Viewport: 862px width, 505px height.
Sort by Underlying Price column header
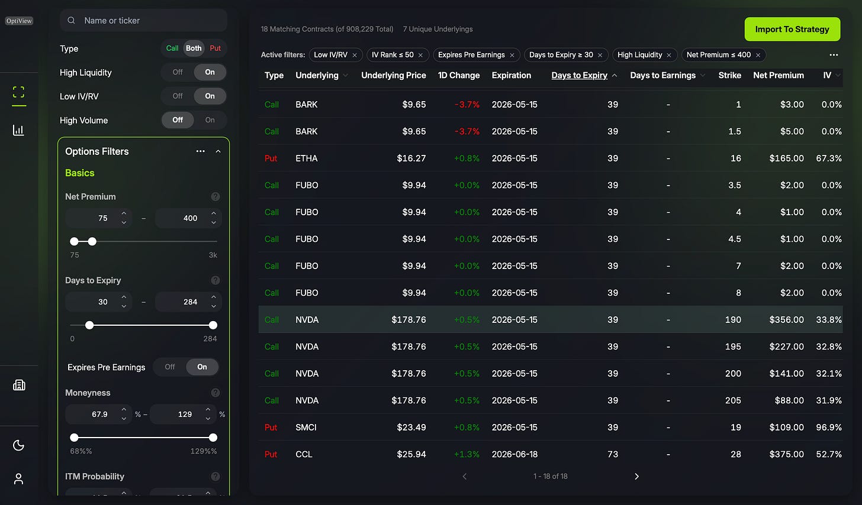394,76
